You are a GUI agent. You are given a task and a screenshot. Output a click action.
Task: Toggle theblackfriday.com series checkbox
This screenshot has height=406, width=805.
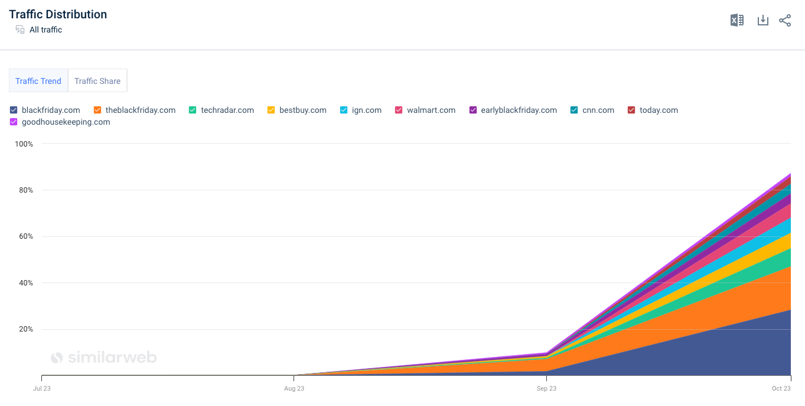point(97,110)
